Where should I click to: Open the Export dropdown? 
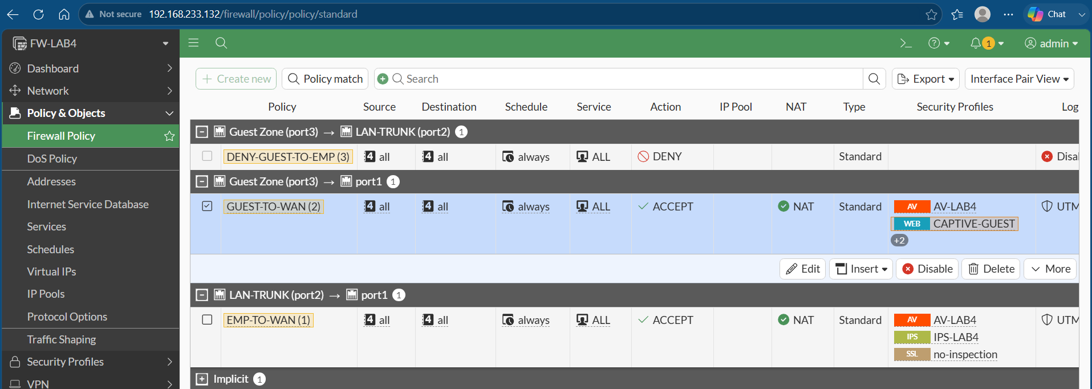(925, 79)
